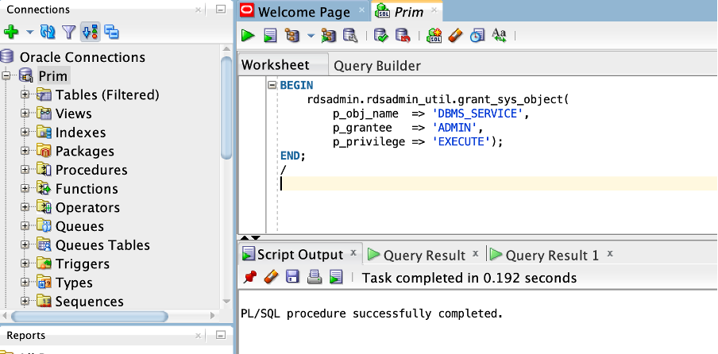Screen dimensions: 718x354
Task: Click the Autotrace icon
Action: tap(328, 35)
